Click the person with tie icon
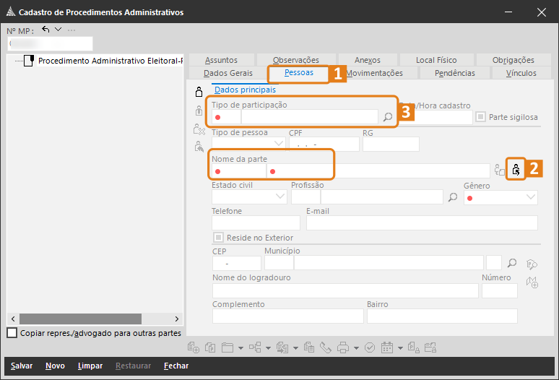The width and height of the screenshot is (559, 380). coord(199,111)
